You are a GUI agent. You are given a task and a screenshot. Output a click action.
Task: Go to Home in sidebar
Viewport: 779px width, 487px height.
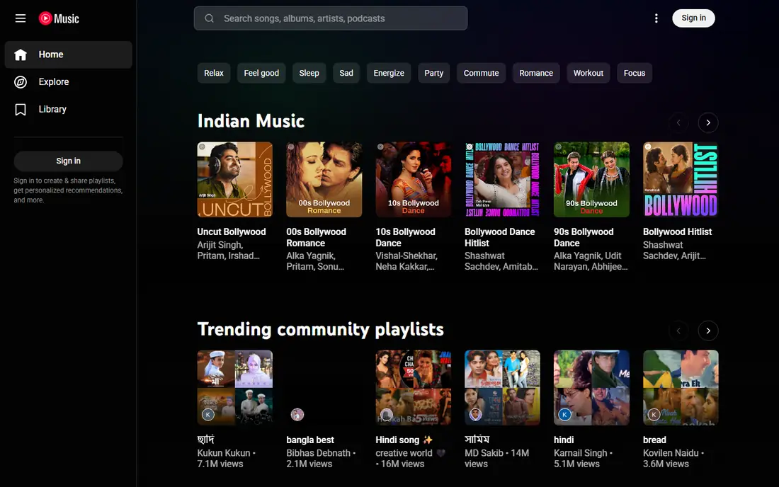click(x=69, y=55)
